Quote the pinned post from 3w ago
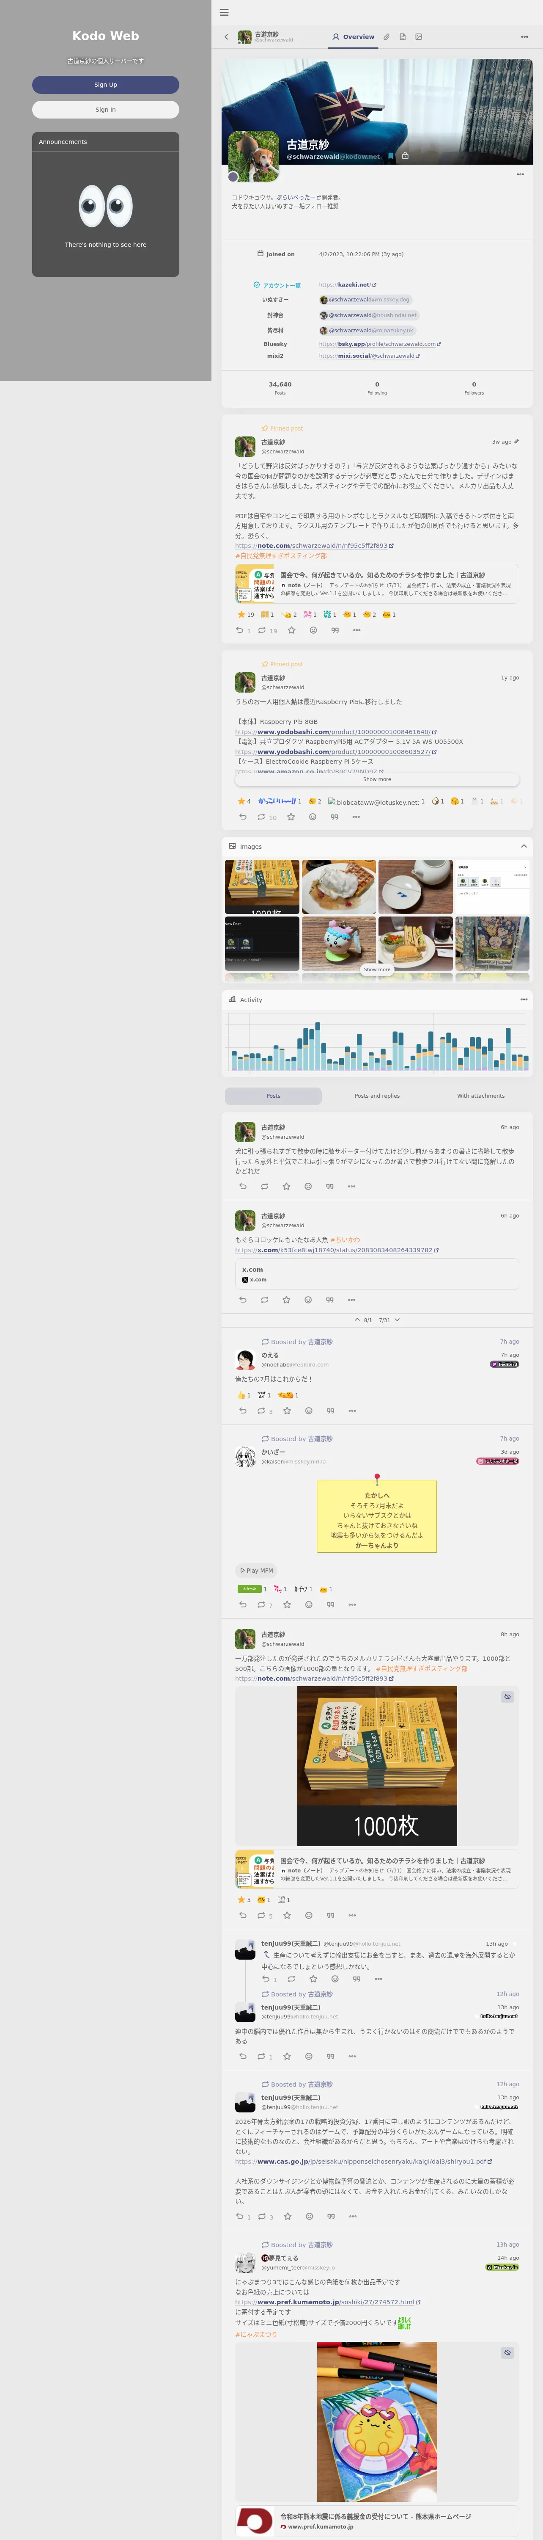 coord(335,630)
